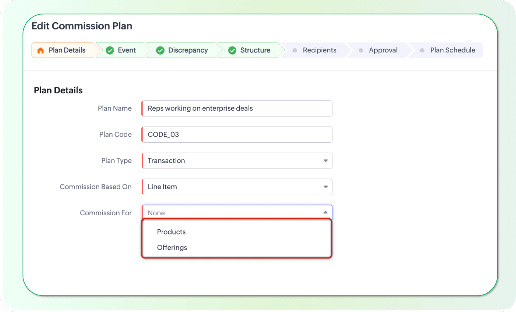Click the orange home icon in Plan Details step
The width and height of the screenshot is (516, 312).
[x=40, y=50]
